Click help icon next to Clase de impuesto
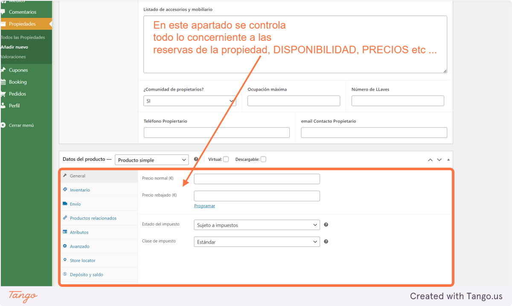The image size is (512, 306). click(326, 241)
